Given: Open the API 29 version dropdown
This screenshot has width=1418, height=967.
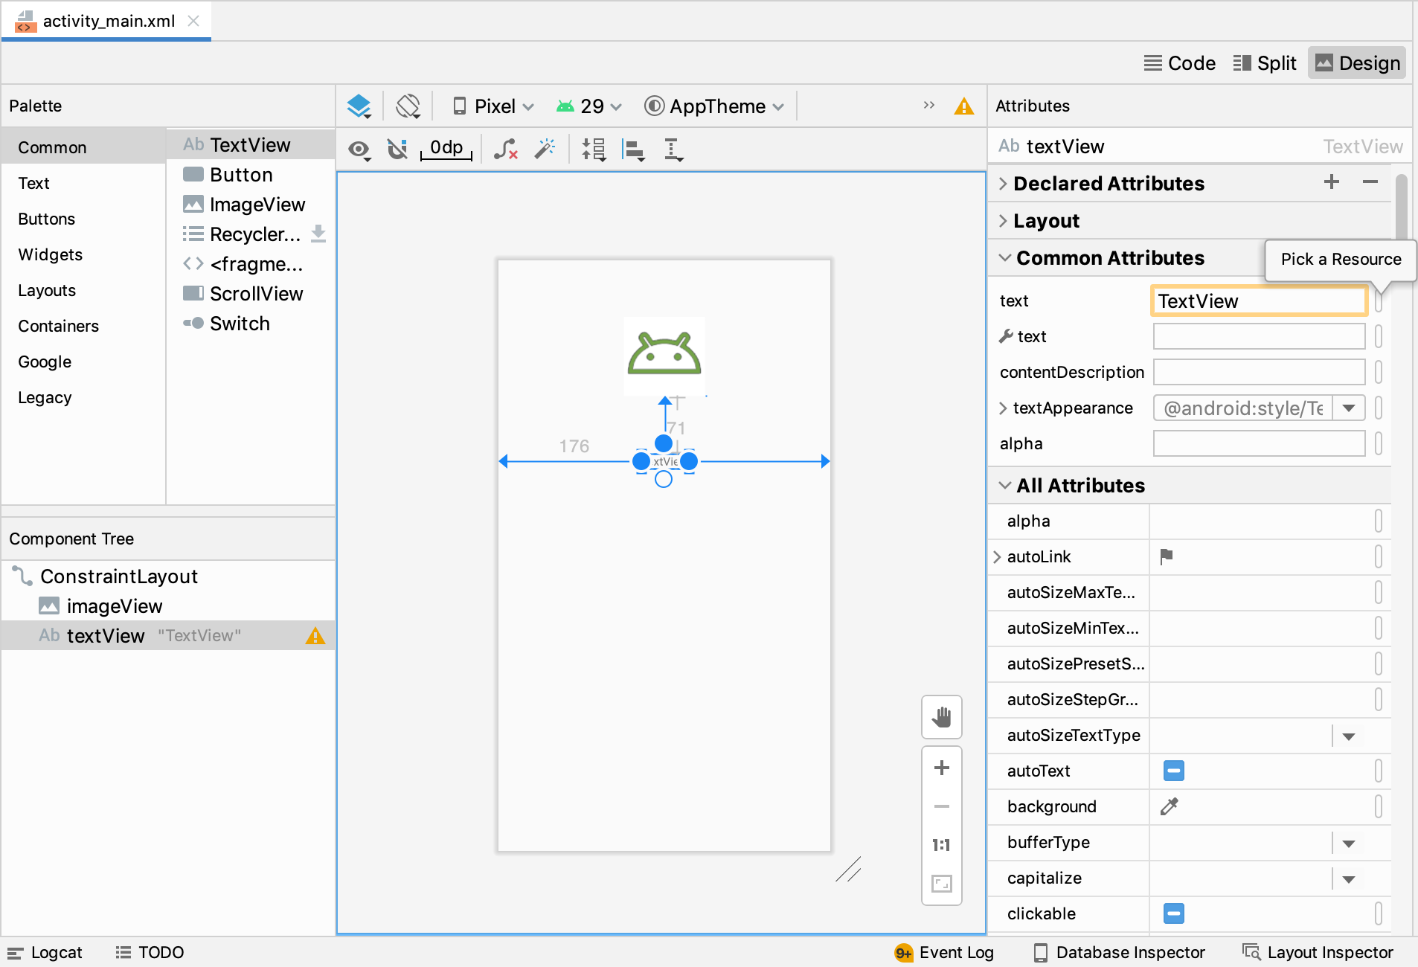Looking at the screenshot, I should coord(589,106).
